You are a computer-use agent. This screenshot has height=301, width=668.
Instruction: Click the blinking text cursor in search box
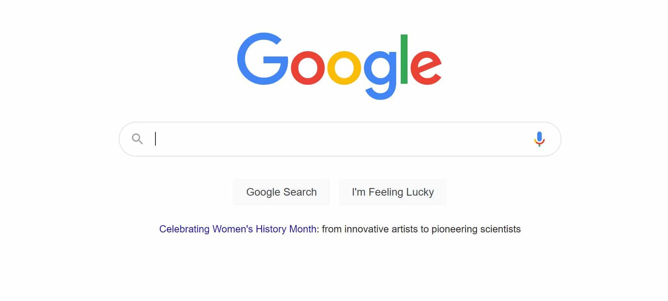pos(156,139)
